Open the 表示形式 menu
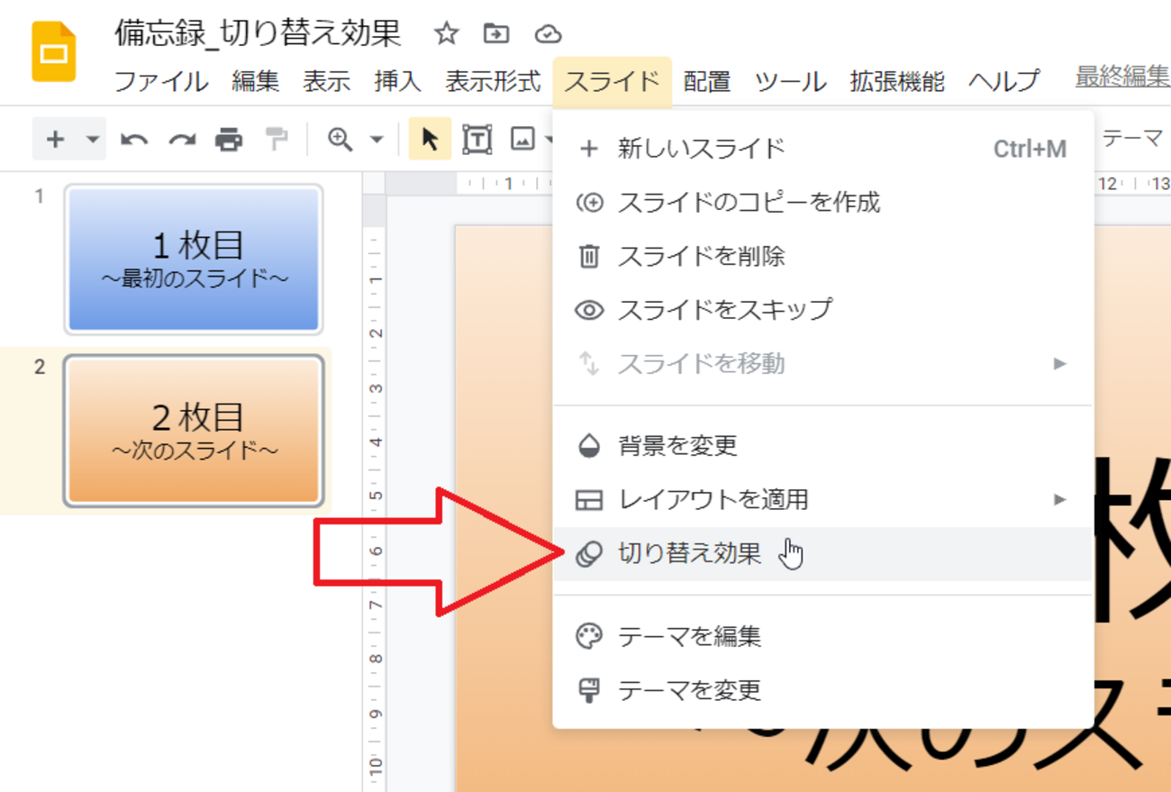The width and height of the screenshot is (1171, 792). tap(493, 82)
